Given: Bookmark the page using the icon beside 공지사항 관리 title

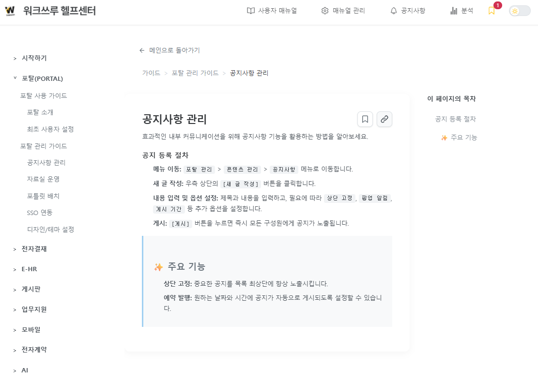Looking at the screenshot, I should 365,119.
